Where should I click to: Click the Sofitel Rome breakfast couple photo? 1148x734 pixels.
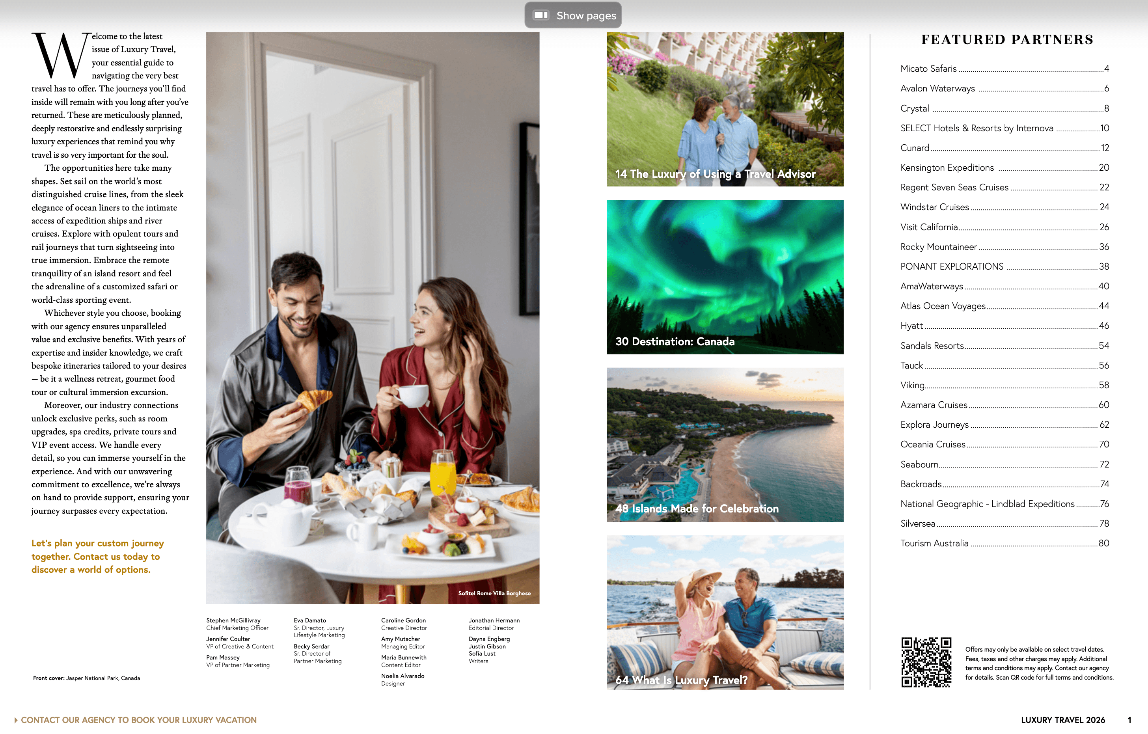click(373, 318)
